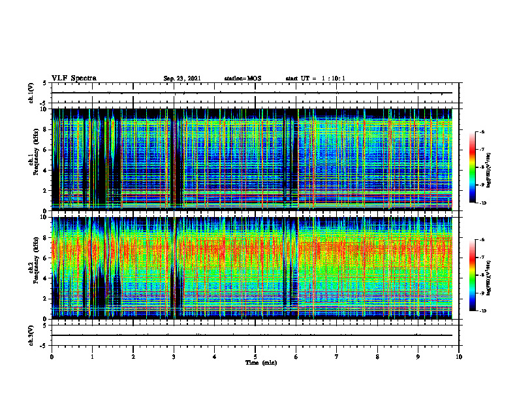Click time-axis tick label '1' at bottom
The height and width of the screenshot is (400, 517).
92,357
